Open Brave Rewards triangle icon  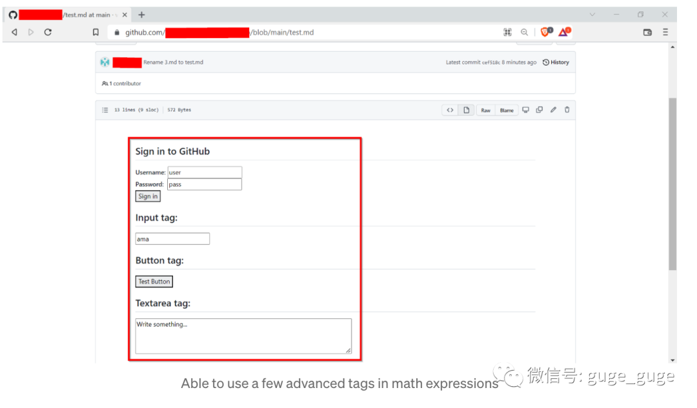565,32
